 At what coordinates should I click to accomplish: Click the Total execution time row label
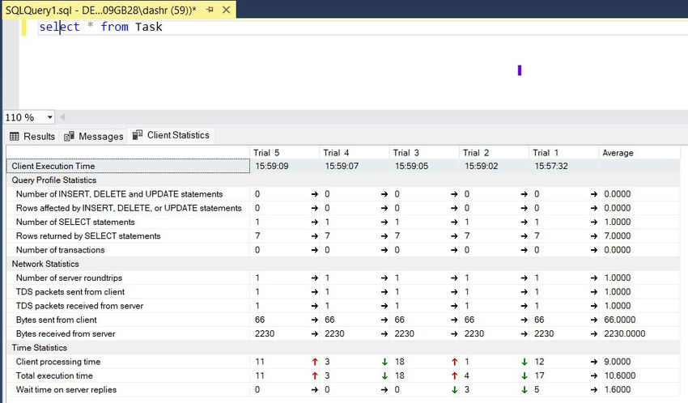(54, 375)
